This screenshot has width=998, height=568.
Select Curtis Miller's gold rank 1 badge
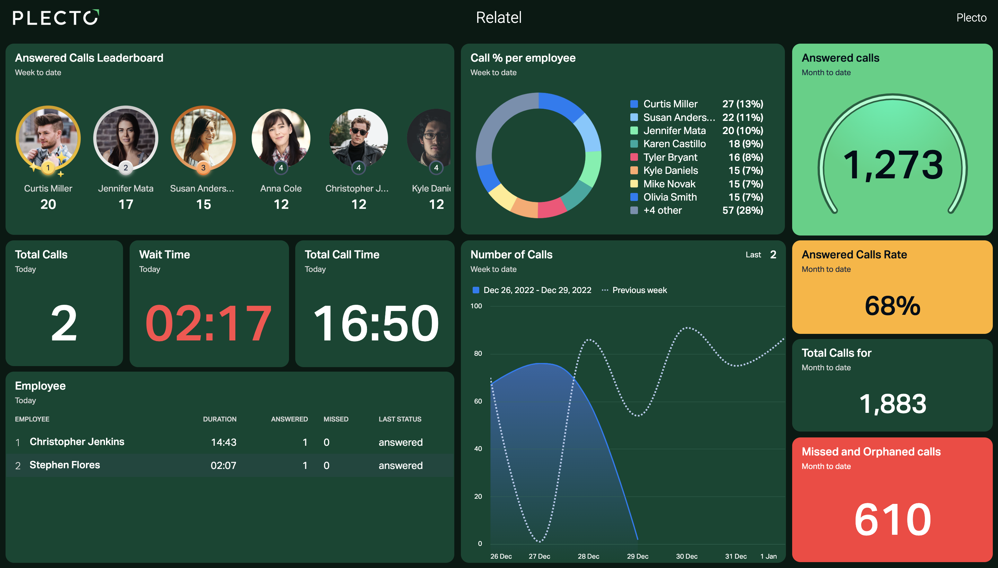(x=48, y=168)
